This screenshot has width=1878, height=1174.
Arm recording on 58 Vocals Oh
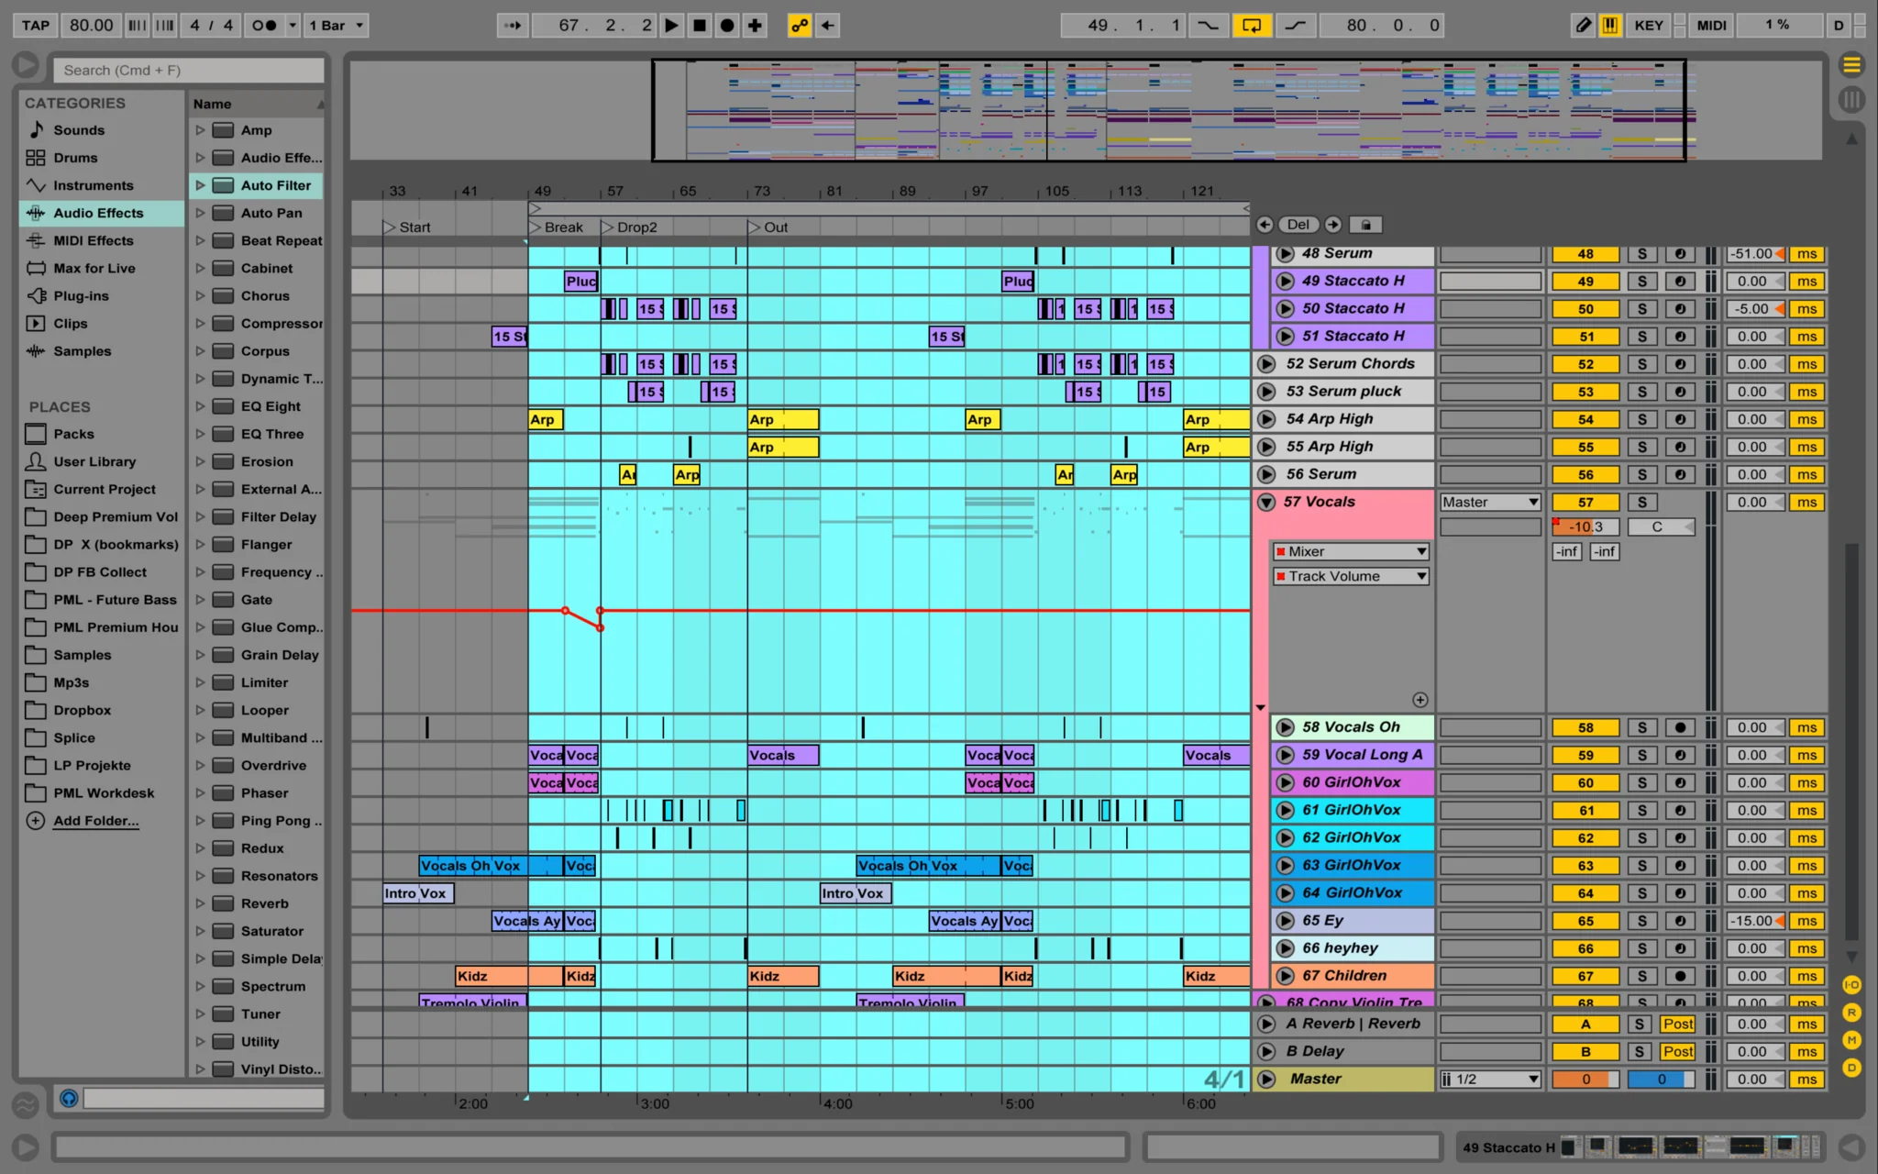[1680, 728]
